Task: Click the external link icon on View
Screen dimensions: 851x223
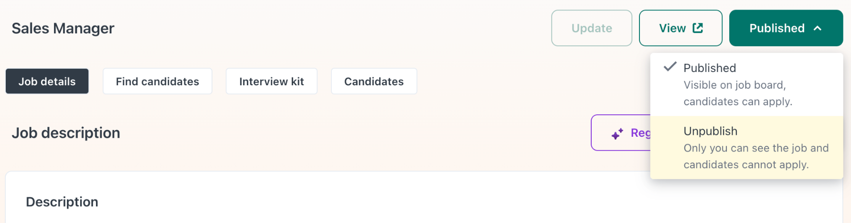Action: click(x=698, y=28)
